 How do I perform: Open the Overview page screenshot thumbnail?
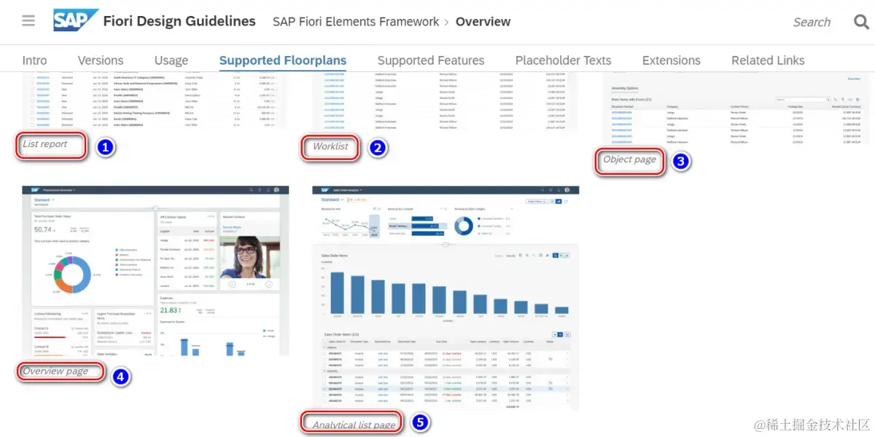click(155, 271)
